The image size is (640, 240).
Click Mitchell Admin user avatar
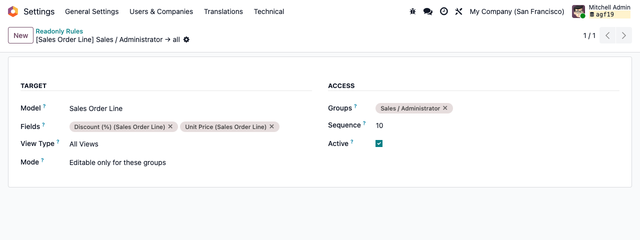tap(578, 11)
